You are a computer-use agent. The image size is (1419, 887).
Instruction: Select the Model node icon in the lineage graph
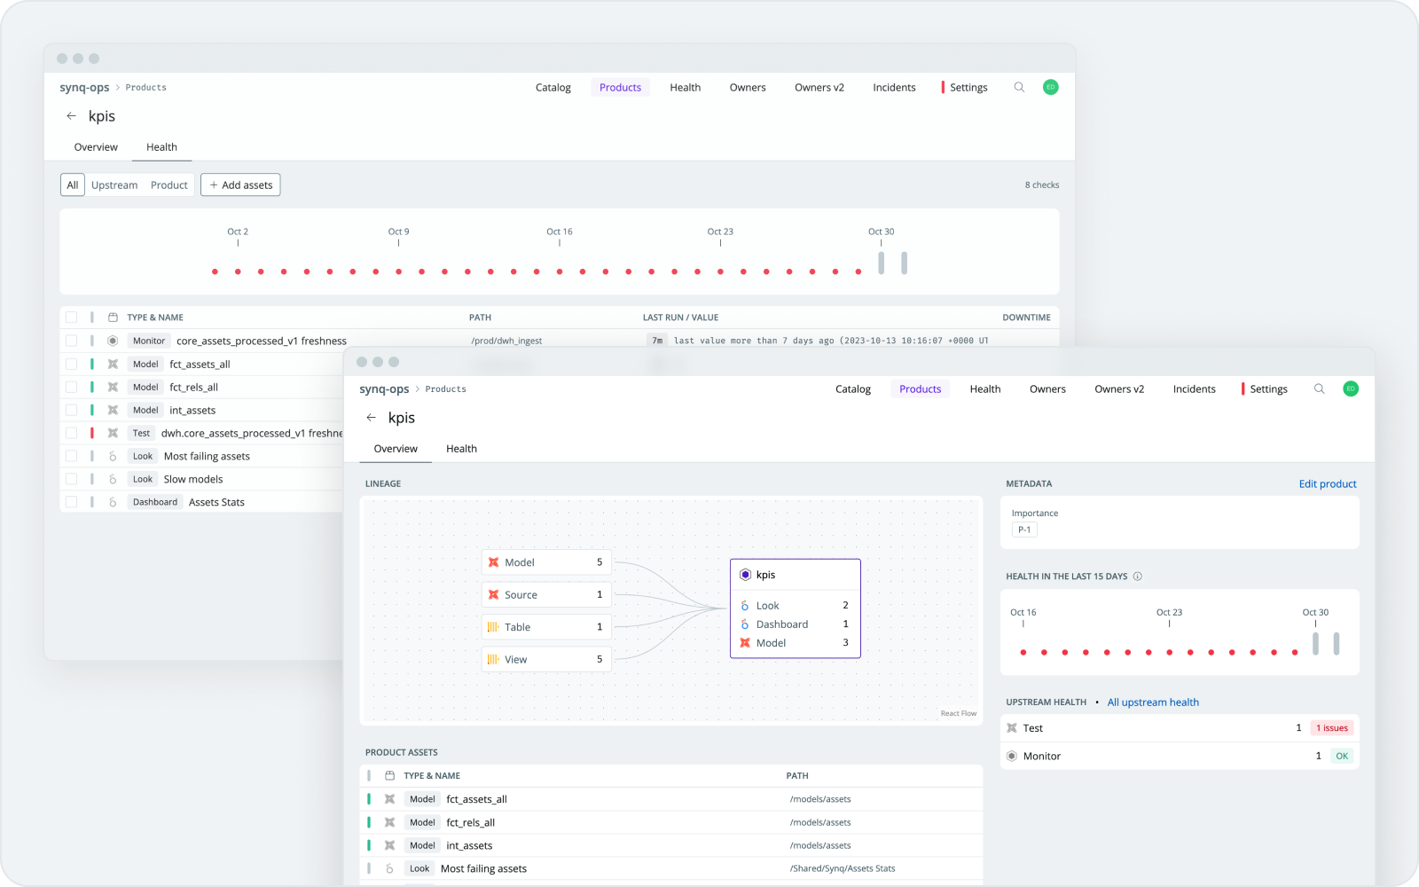click(495, 561)
